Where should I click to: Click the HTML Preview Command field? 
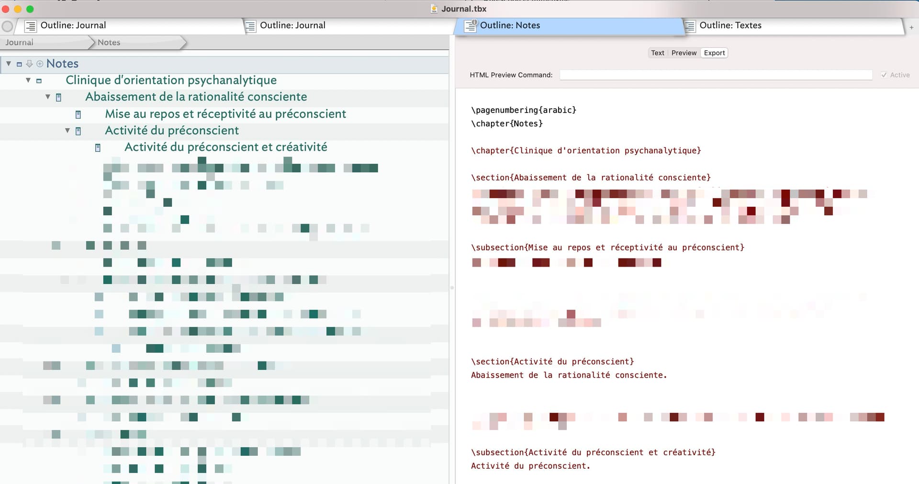point(716,75)
